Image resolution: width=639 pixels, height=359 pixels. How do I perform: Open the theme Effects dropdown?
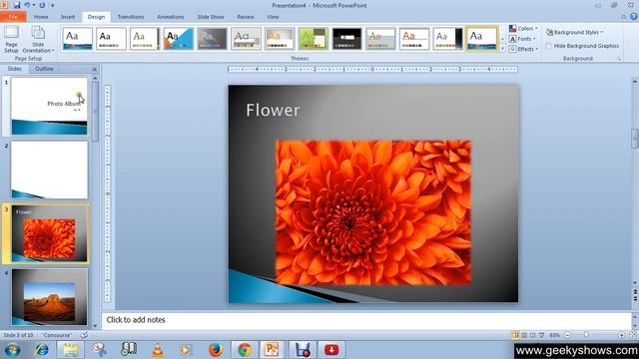(x=523, y=49)
